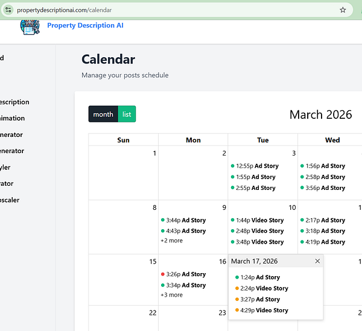Open the 3:48p Video Story event
Viewport: 362px width, 331px height.
point(257,242)
